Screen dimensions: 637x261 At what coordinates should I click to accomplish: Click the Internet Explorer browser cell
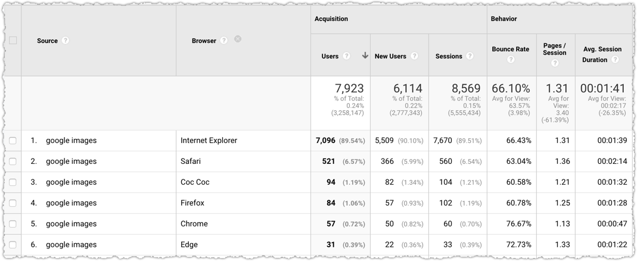209,141
